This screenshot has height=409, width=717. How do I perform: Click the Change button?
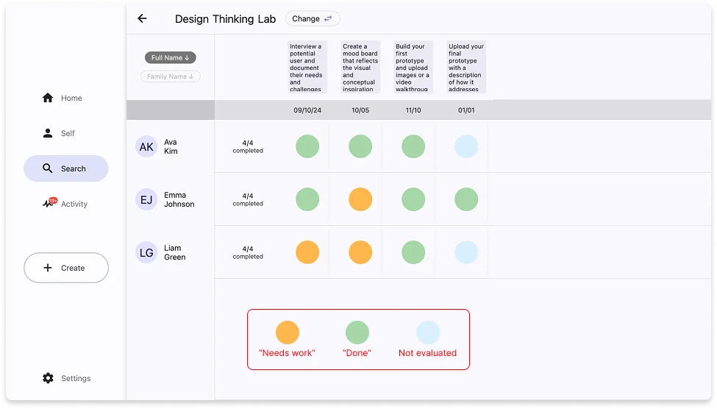[x=313, y=18]
